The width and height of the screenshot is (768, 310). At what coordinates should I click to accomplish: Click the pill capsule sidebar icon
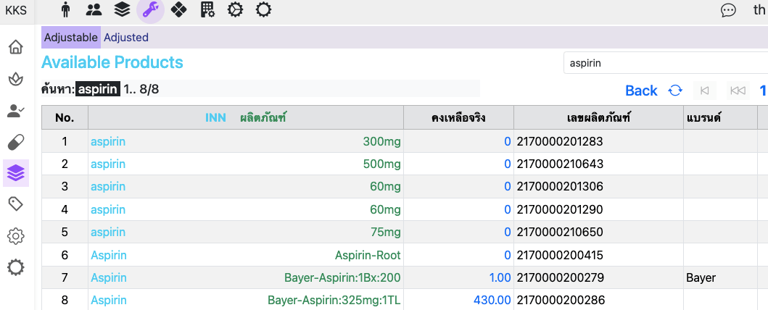[15, 142]
